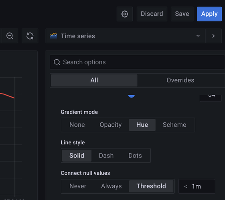This screenshot has width=225, height=200.
Task: Click the zoom out time range icon
Action: pos(10,36)
